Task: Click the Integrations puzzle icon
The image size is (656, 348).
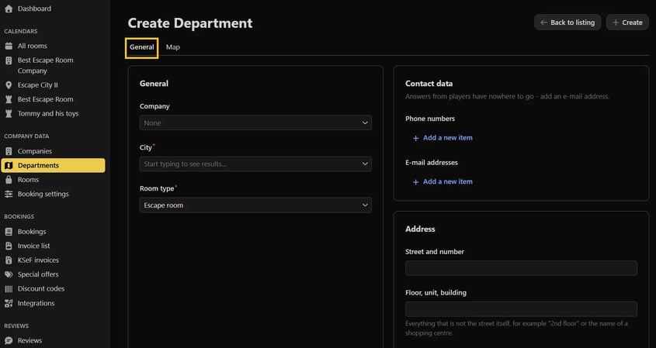Action: (9, 303)
